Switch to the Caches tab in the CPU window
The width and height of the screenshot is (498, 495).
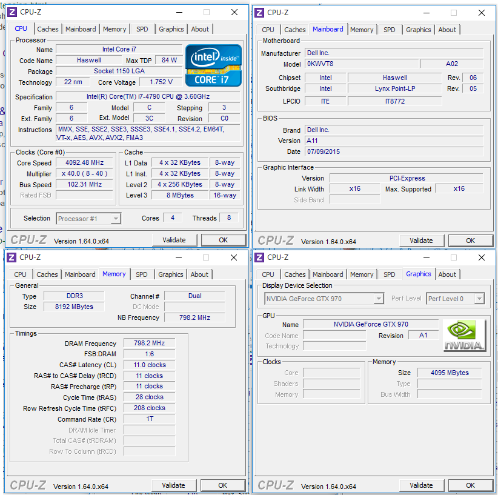tap(48, 29)
